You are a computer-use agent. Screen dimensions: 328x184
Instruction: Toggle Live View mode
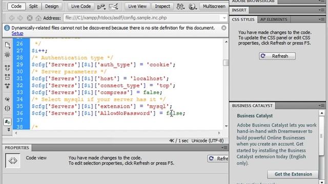pos(137,7)
